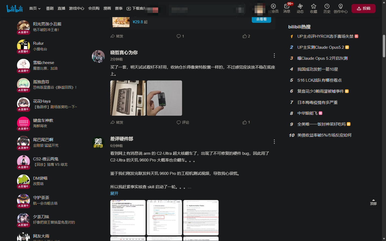
Task: Open live streamer Ruilur
Action: (23, 46)
